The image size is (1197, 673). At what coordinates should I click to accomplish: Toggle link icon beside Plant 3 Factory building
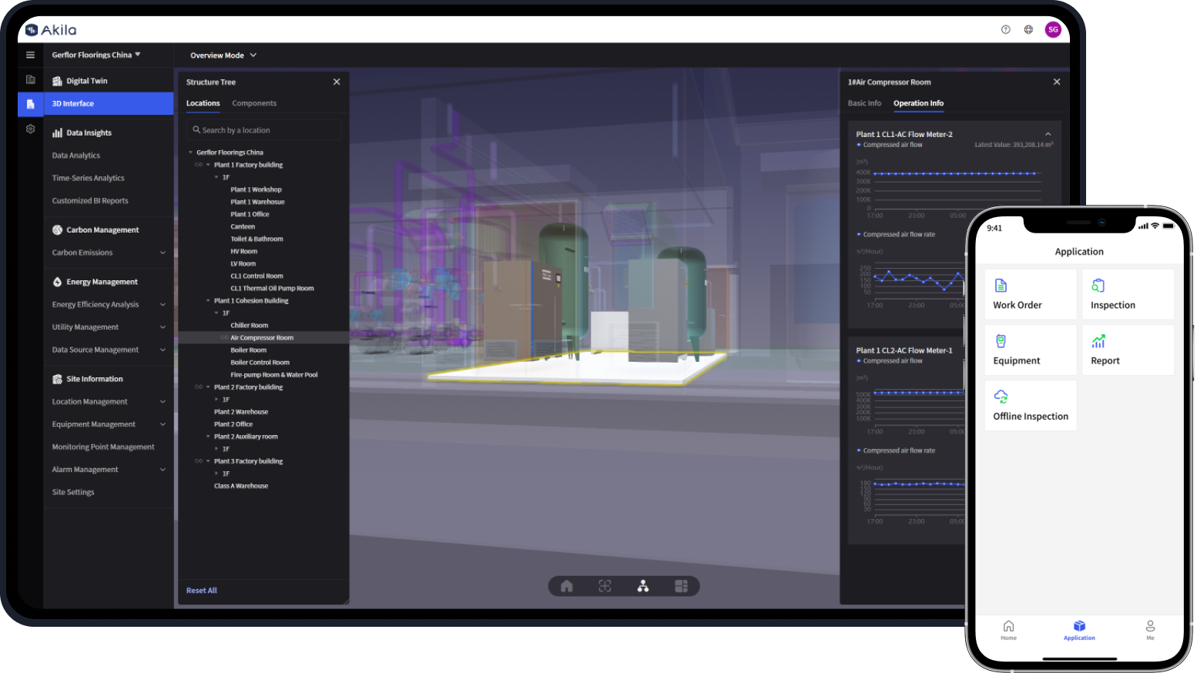199,461
